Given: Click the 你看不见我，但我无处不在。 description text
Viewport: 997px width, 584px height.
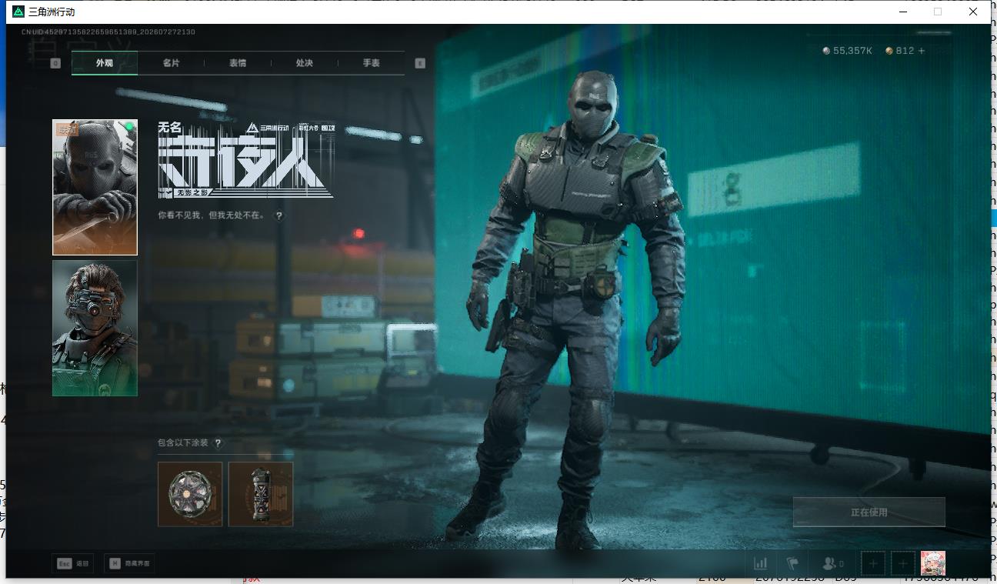Looking at the screenshot, I should tap(212, 216).
